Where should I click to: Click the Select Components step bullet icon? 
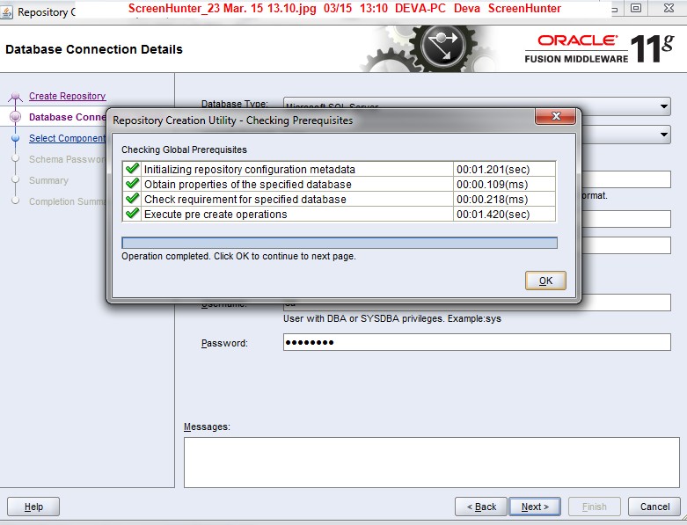pyautogui.click(x=15, y=138)
